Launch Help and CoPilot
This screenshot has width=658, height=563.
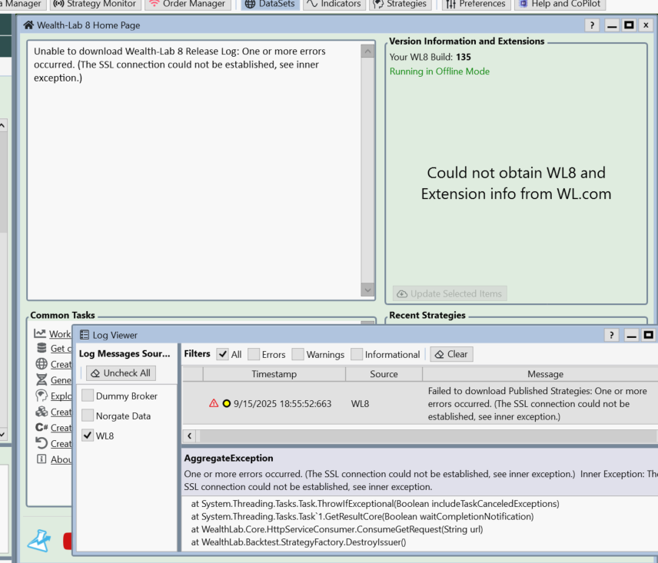click(560, 4)
